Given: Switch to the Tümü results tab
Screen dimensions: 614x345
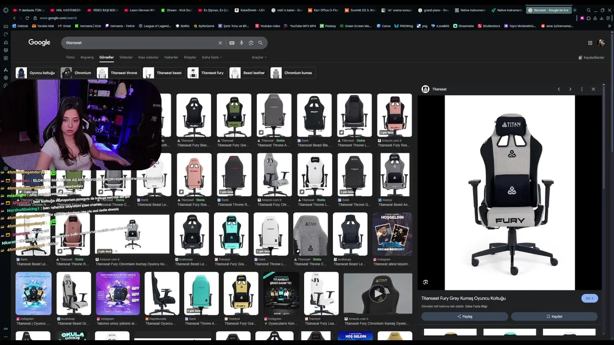Looking at the screenshot, I should [x=70, y=57].
